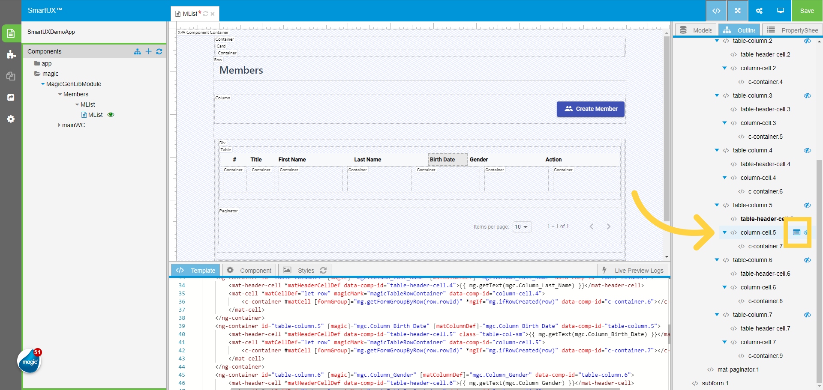
Task: Refresh the Components panel
Action: [x=159, y=51]
